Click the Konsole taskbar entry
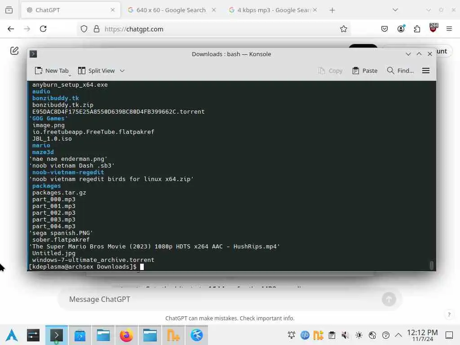This screenshot has width=460, height=345. 56,335
